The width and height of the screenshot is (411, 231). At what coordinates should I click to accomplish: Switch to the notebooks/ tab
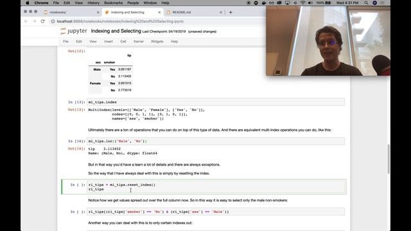71,12
